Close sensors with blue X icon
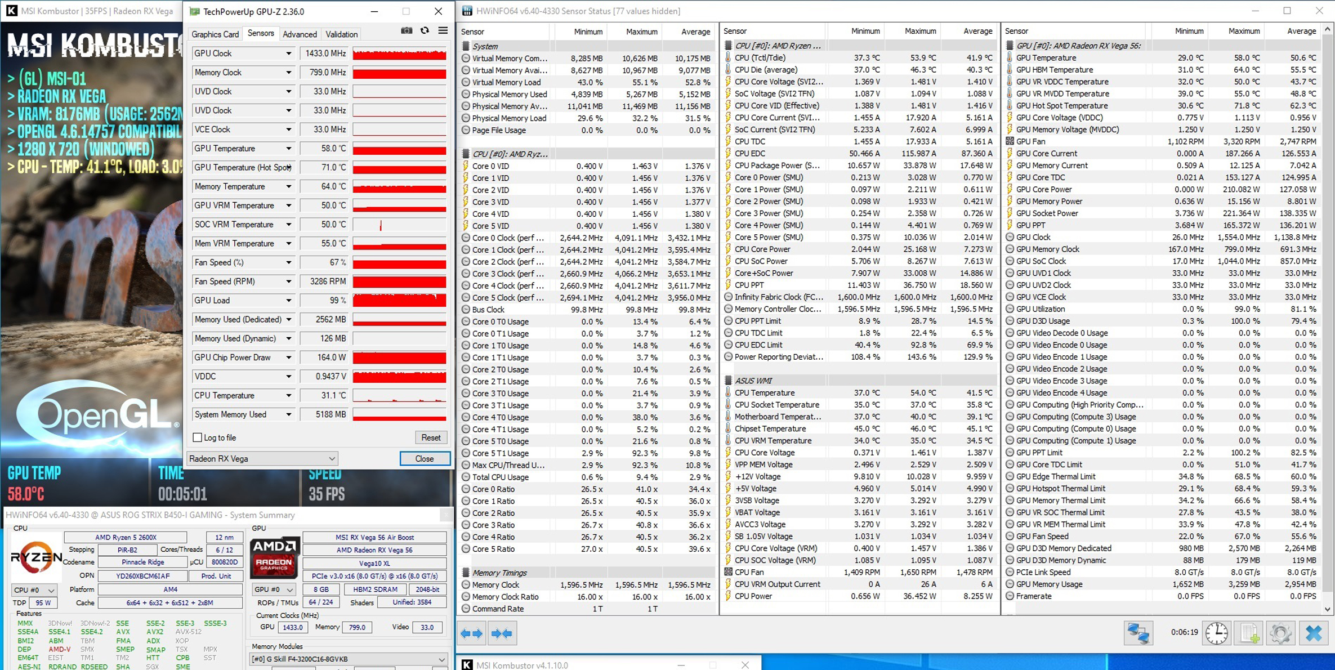 1314,633
